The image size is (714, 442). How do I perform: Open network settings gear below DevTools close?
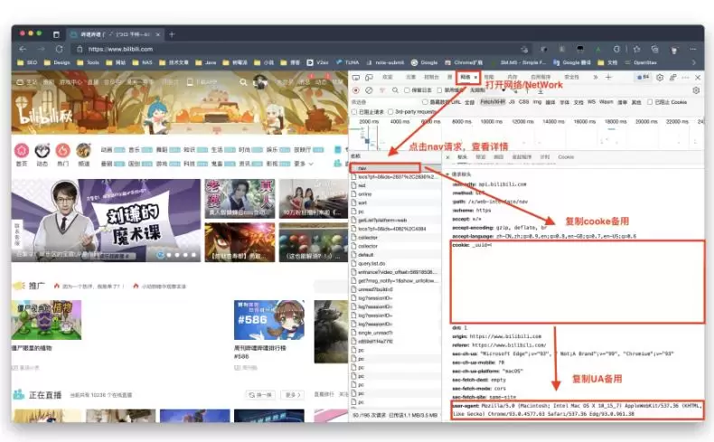(x=696, y=90)
